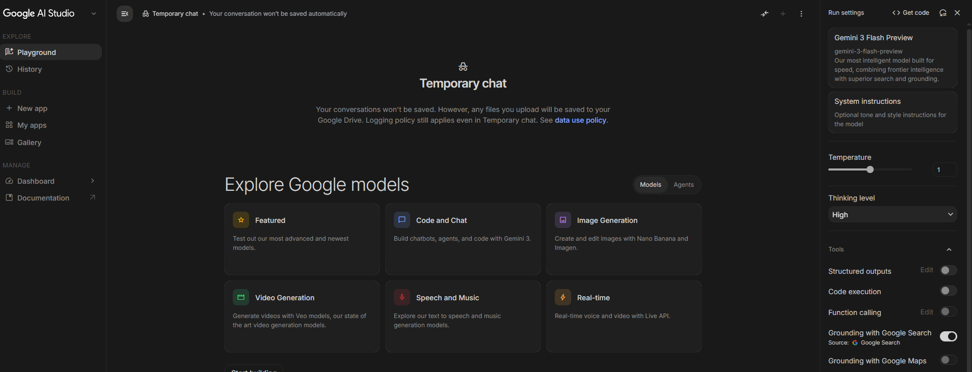The image size is (972, 372).
Task: Open the Gemini 3 Flash Preview model card
Action: (893, 58)
